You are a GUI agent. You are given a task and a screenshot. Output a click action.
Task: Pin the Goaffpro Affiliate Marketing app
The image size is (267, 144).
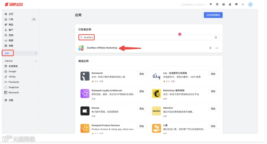click(x=210, y=48)
